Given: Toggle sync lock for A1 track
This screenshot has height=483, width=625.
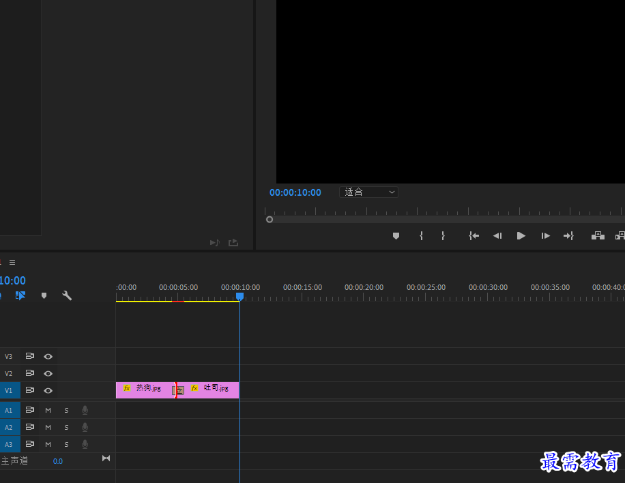Looking at the screenshot, I should pyautogui.click(x=30, y=410).
